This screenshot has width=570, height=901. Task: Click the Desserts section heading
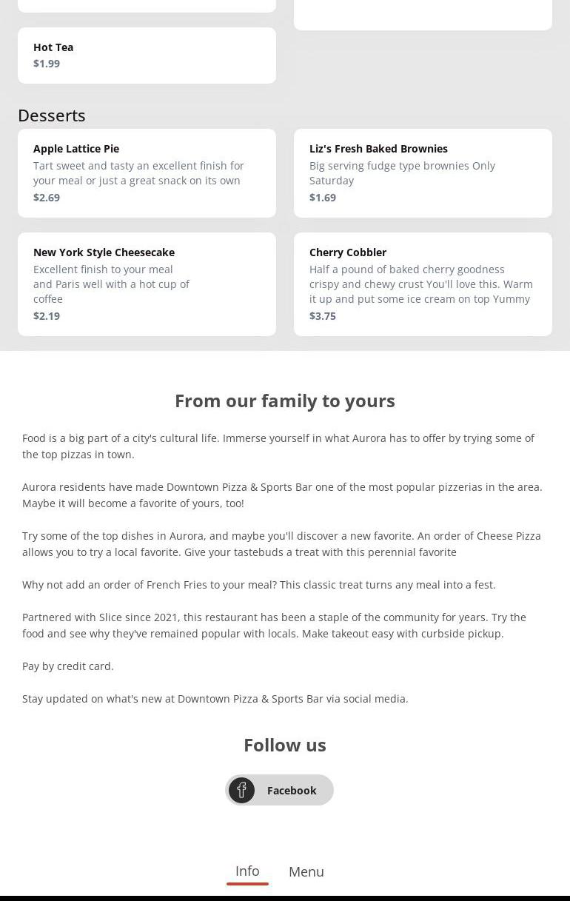(52, 115)
